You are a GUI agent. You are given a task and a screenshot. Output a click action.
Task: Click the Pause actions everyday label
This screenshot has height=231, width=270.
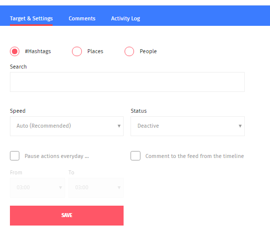coord(57,156)
